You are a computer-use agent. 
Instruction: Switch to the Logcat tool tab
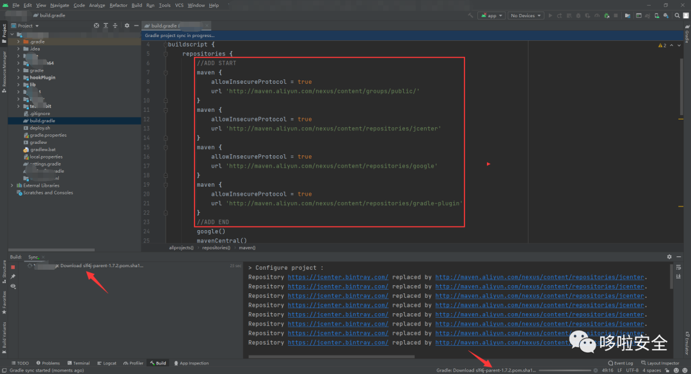(x=107, y=363)
